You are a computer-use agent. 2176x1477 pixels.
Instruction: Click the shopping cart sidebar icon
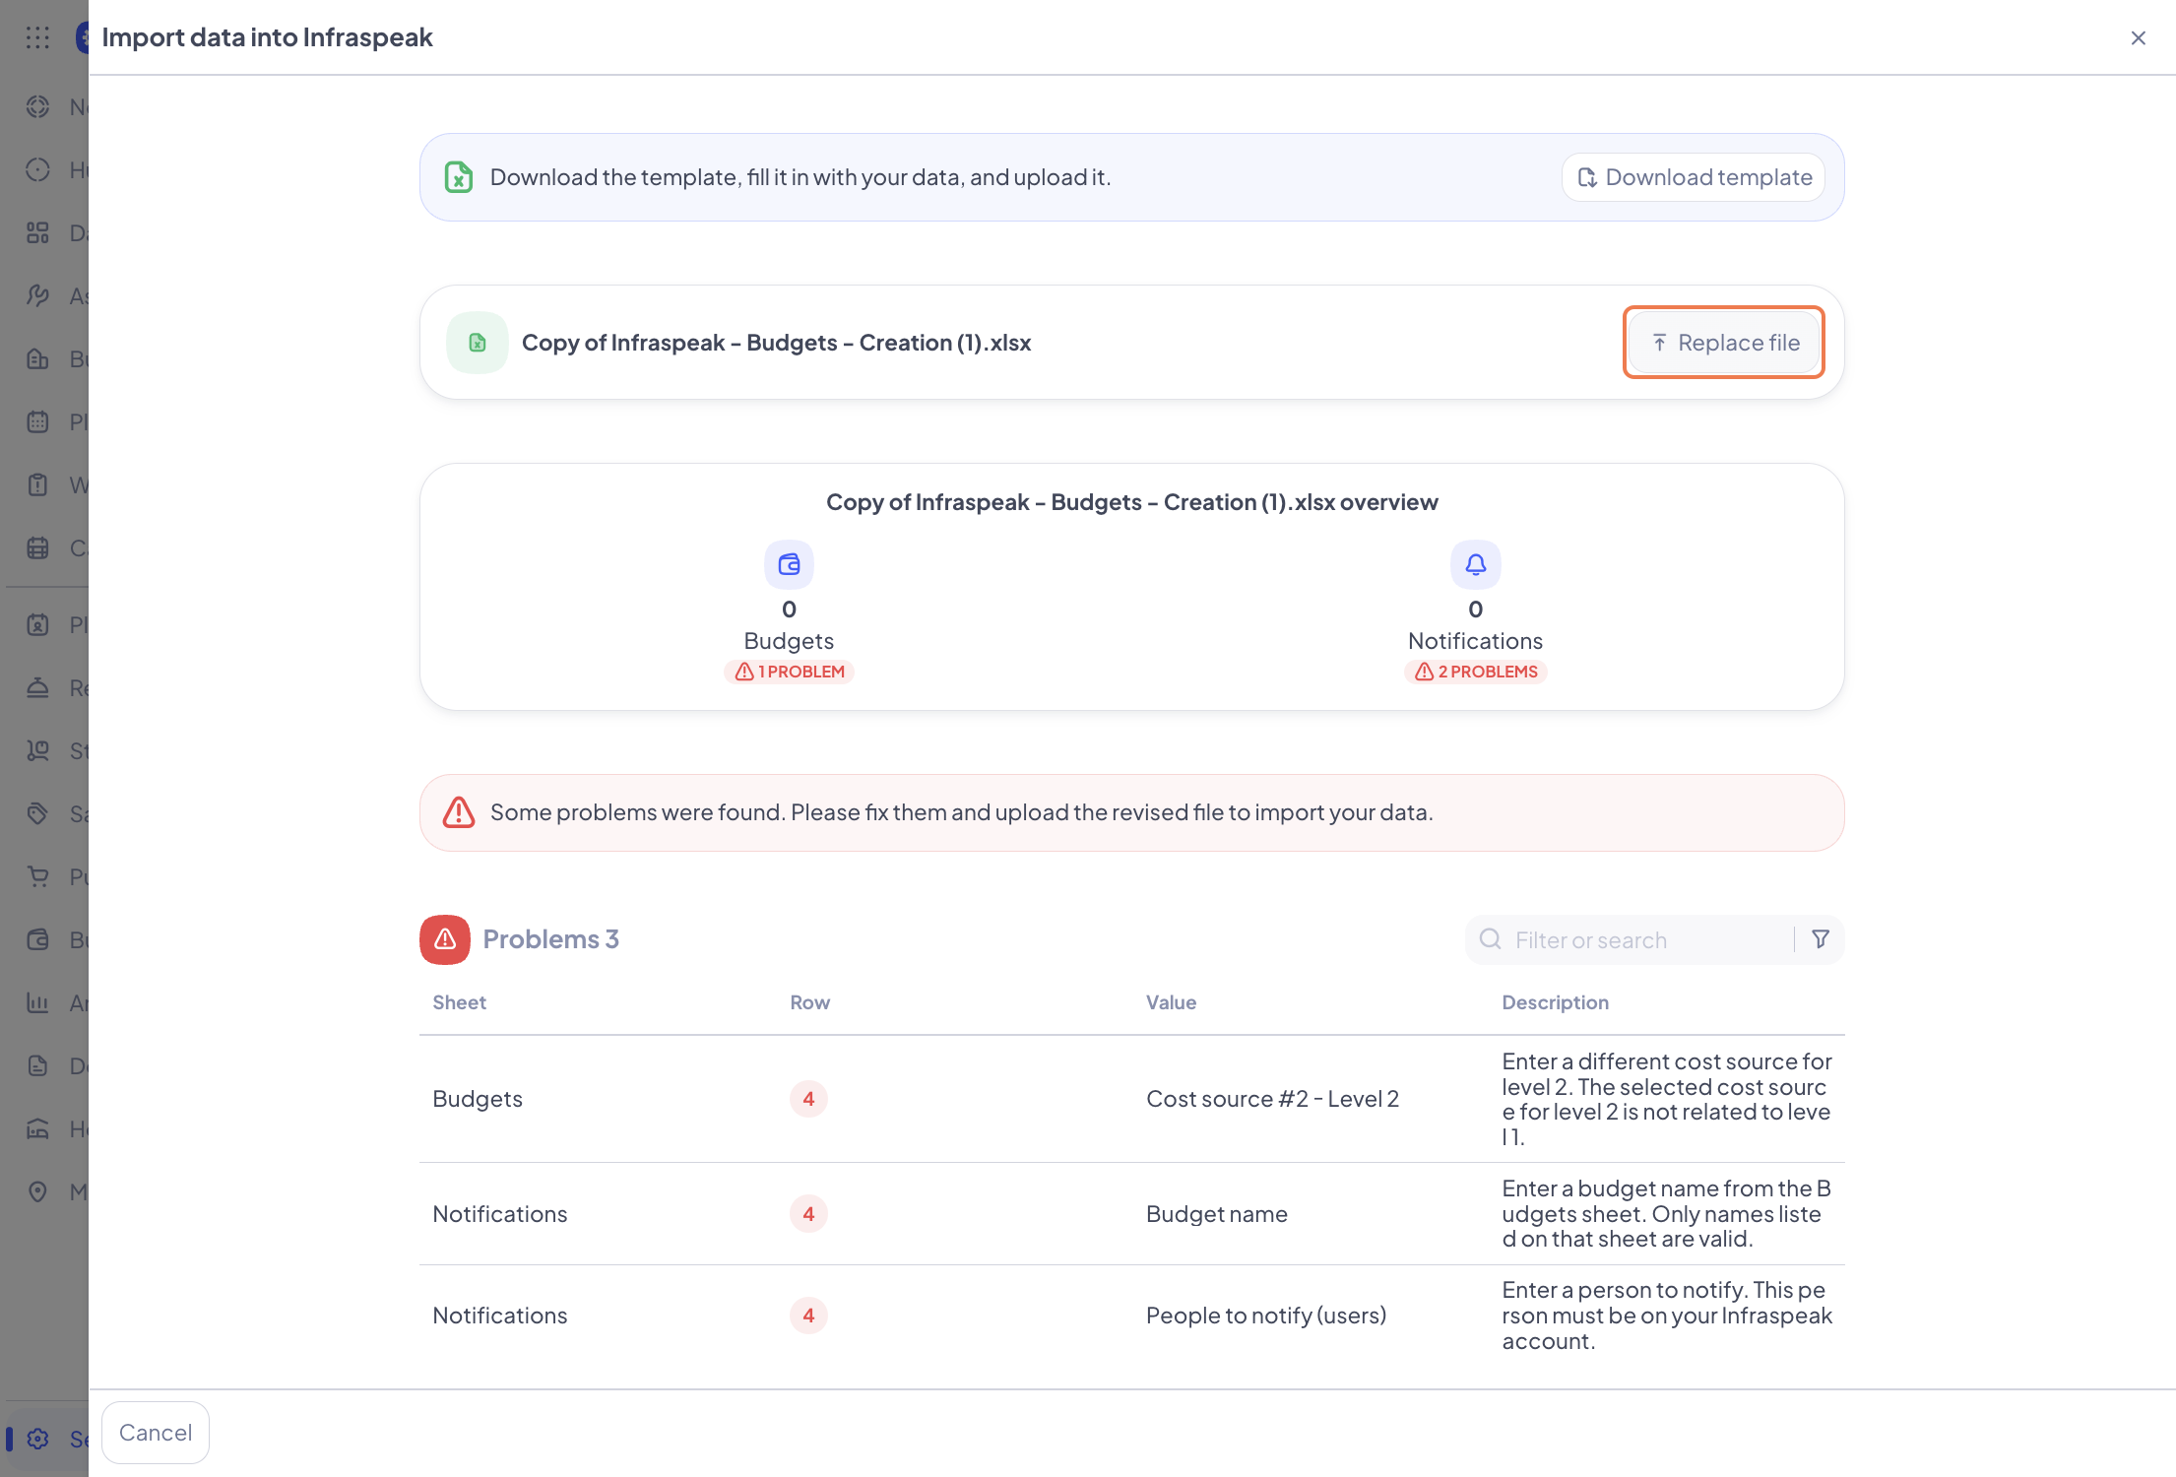tap(37, 876)
